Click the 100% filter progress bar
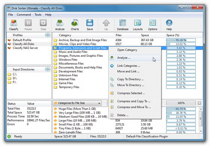 point(181,103)
